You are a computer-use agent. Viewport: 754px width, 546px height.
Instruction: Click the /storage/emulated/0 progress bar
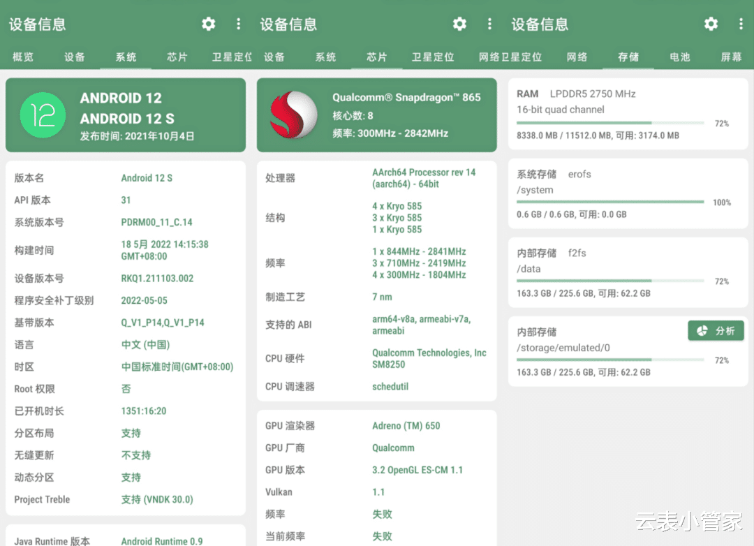(610, 360)
